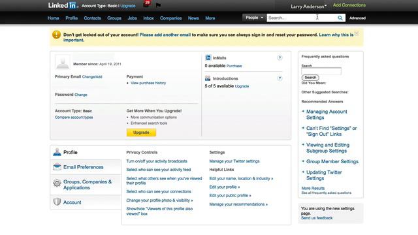Click the Introductions people icon
The width and height of the screenshot is (418, 235).
pos(208,78)
